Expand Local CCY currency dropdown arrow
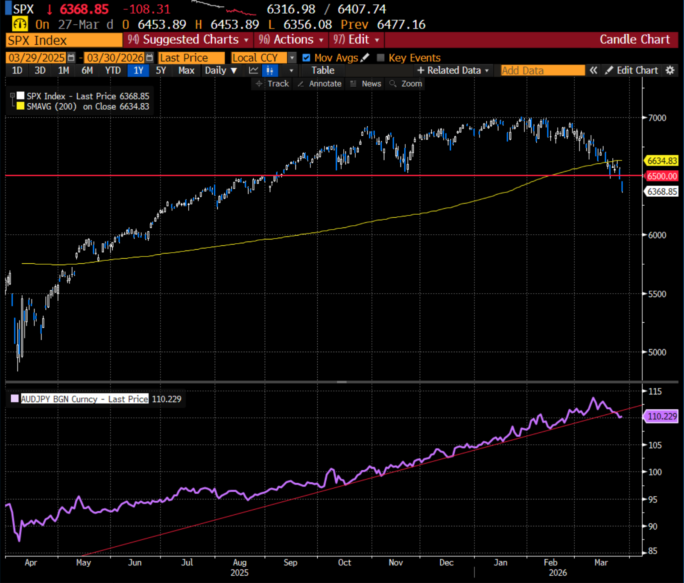 click(292, 58)
